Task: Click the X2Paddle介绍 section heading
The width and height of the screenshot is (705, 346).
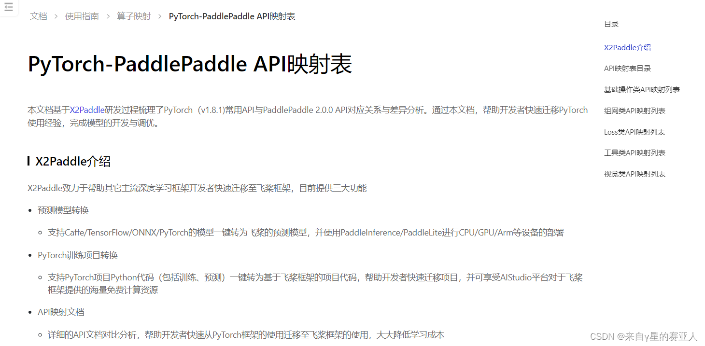Action: pos(71,161)
